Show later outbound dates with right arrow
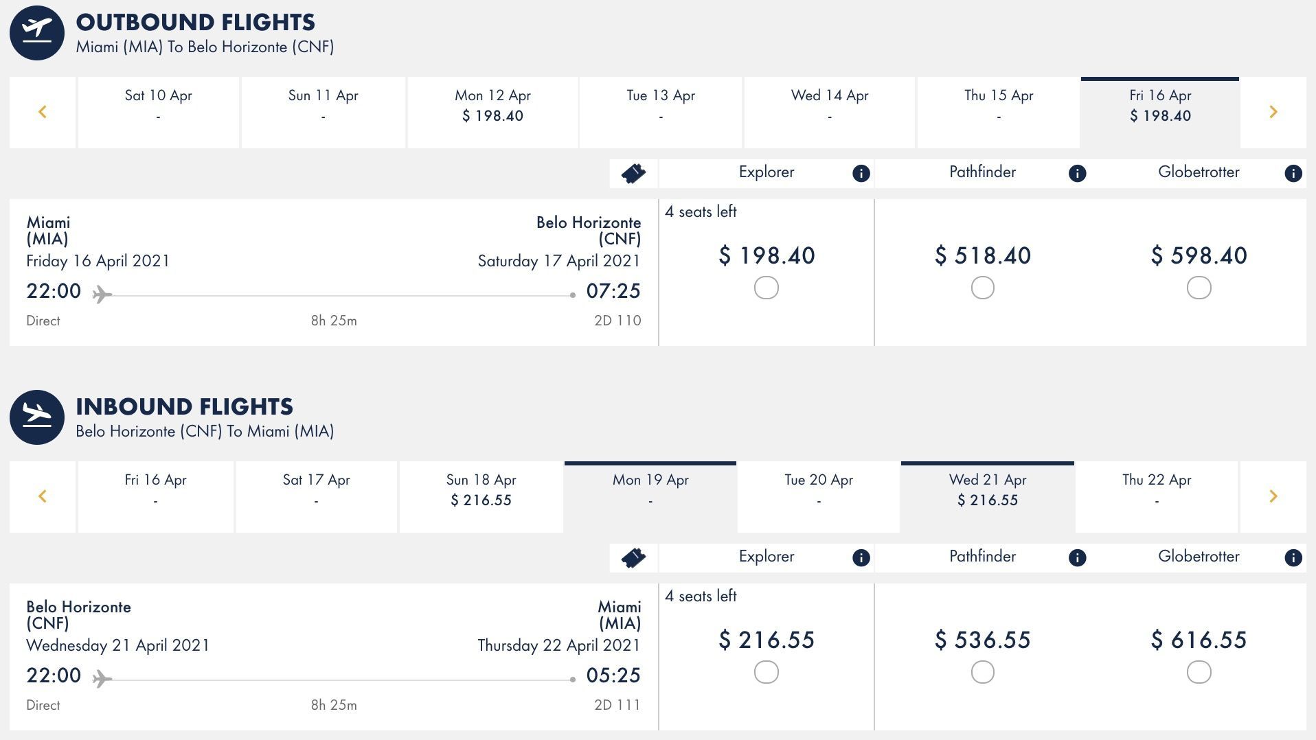 pos(1273,112)
